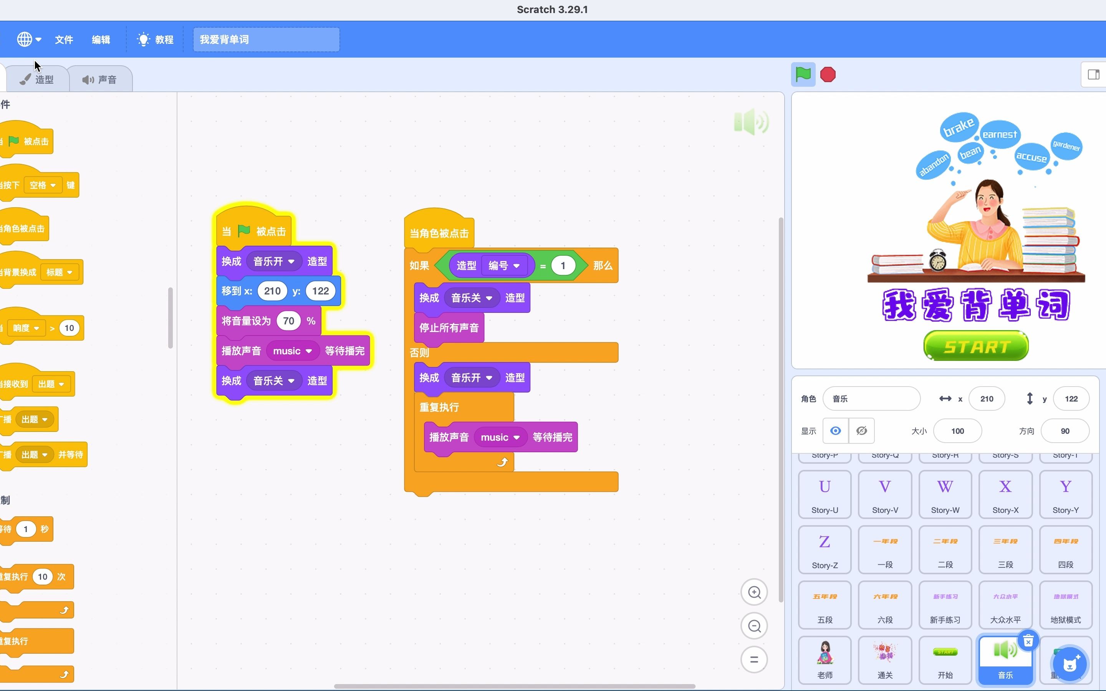
Task: Select the 三段 sprite
Action: (1005, 549)
